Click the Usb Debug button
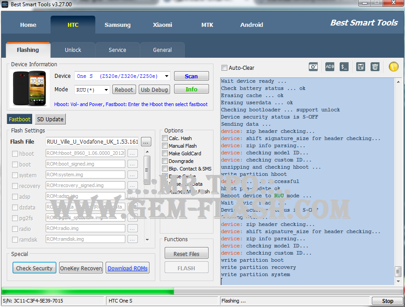Viewport: 405px width, 307px height. coord(154,90)
